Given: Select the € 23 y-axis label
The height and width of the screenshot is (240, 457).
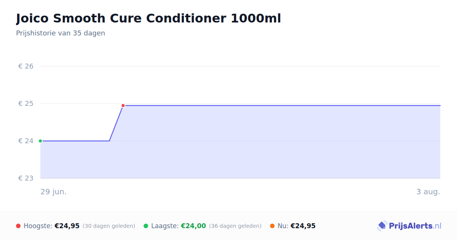Looking at the screenshot, I should 26,178.
